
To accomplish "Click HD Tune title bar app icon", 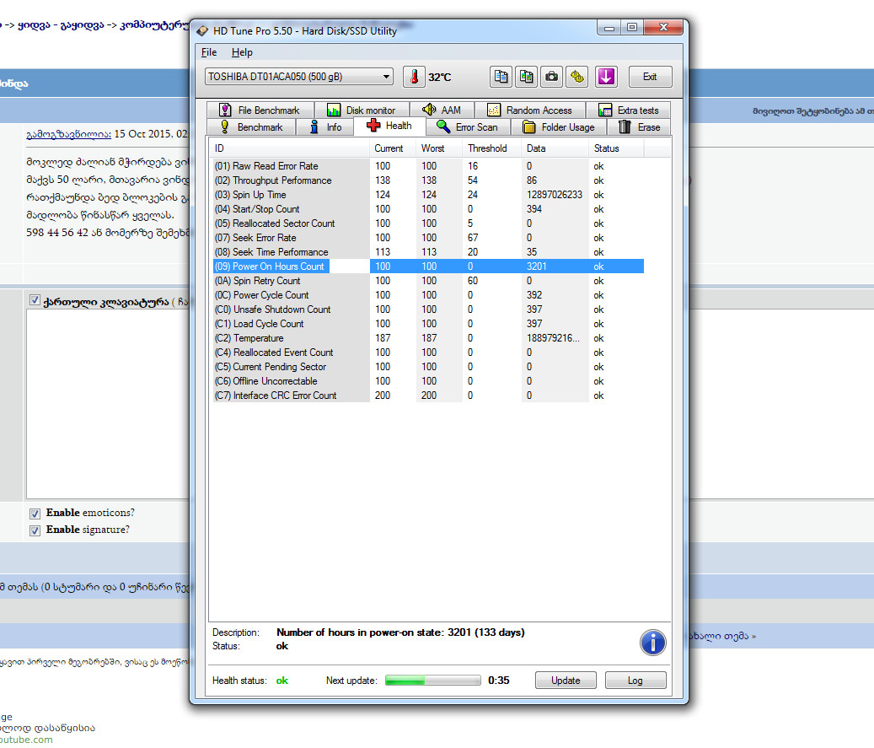I will (x=202, y=31).
